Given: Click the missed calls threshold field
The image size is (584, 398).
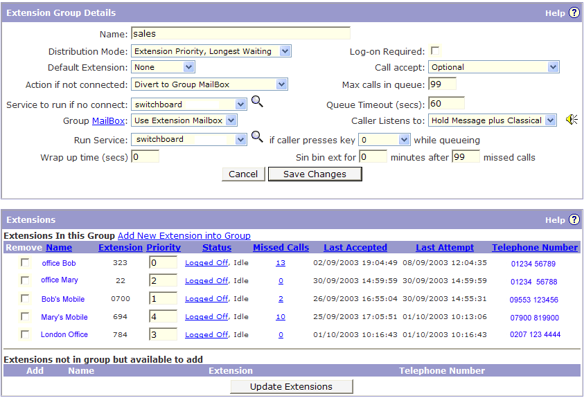Looking at the screenshot, I should coord(466,156).
